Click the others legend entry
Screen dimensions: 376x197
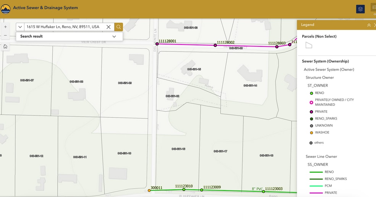[319, 143]
